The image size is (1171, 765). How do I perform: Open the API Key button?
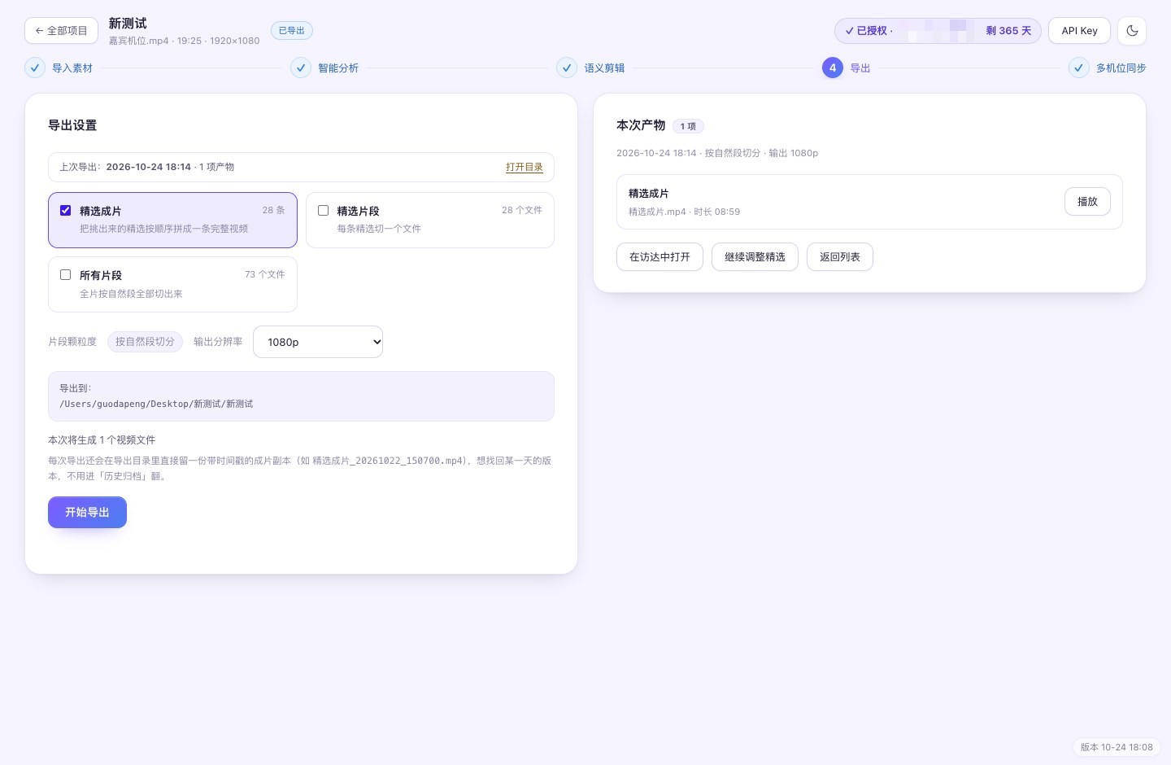coord(1079,31)
